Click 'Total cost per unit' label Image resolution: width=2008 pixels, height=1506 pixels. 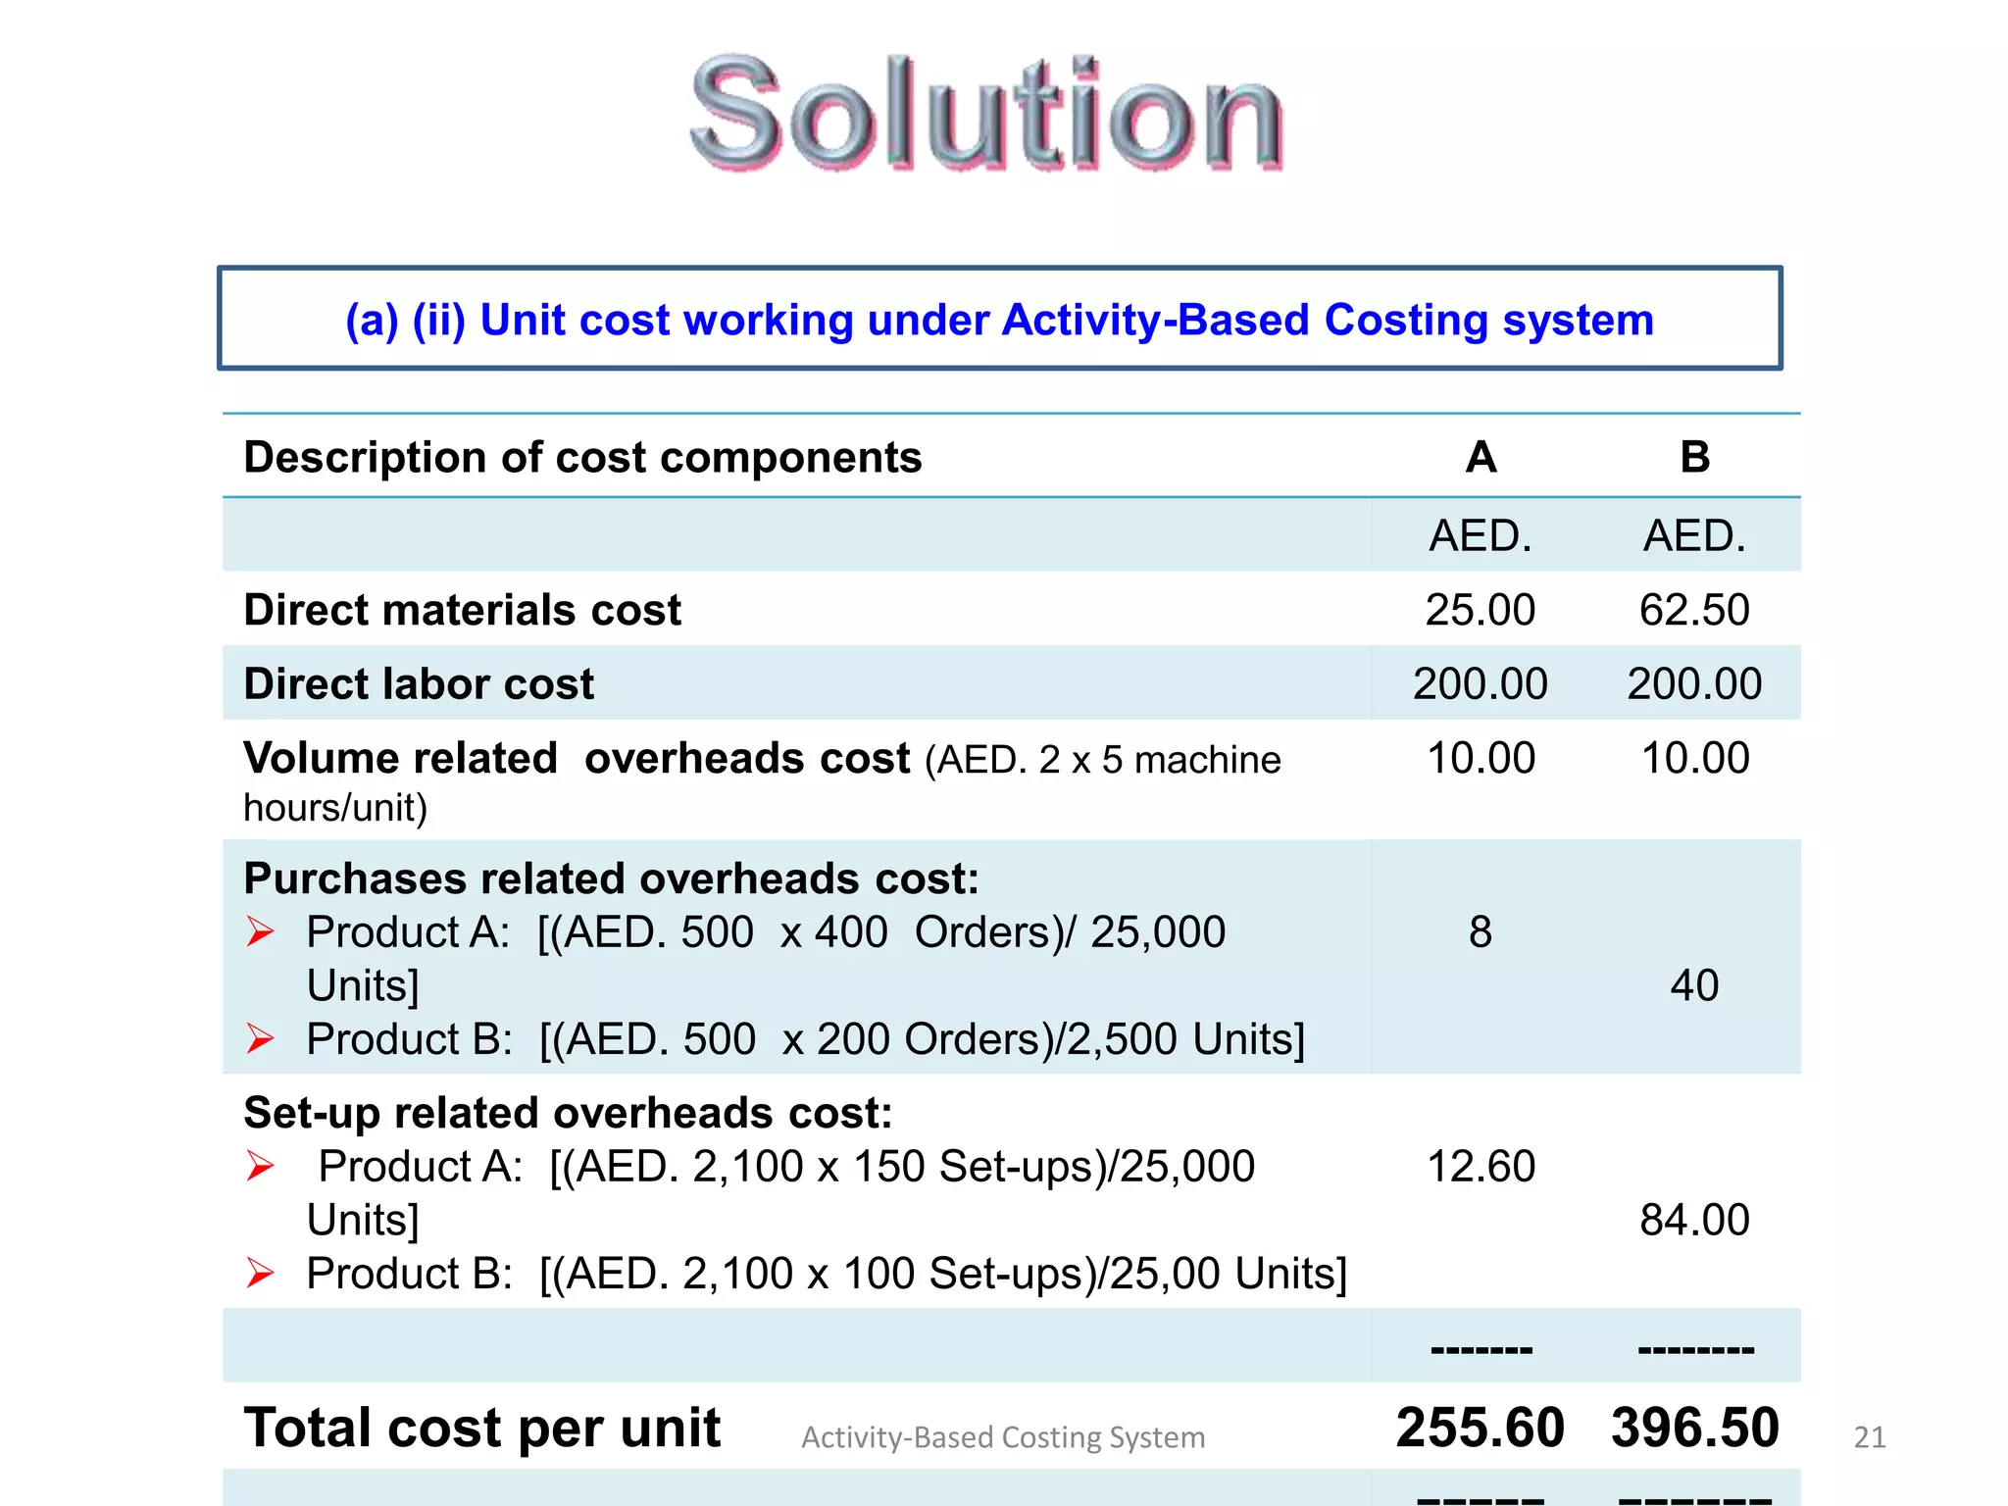[x=482, y=1428]
